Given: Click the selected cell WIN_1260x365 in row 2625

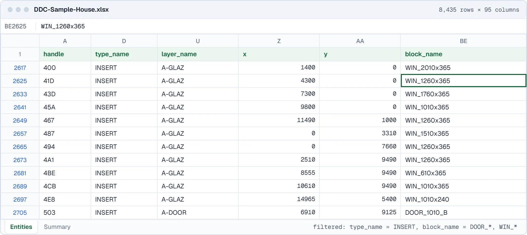Looking at the screenshot, I should 463,81.
